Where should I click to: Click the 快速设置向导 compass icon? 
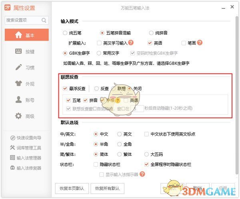[12, 138]
